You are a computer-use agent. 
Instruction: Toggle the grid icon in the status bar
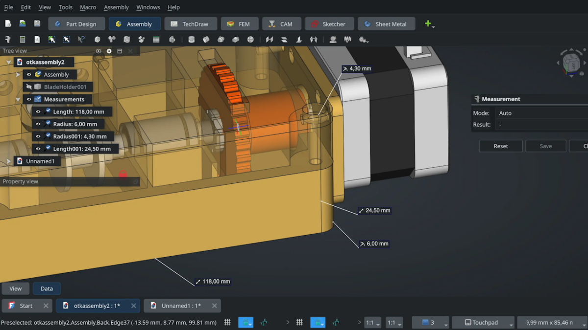click(x=227, y=323)
